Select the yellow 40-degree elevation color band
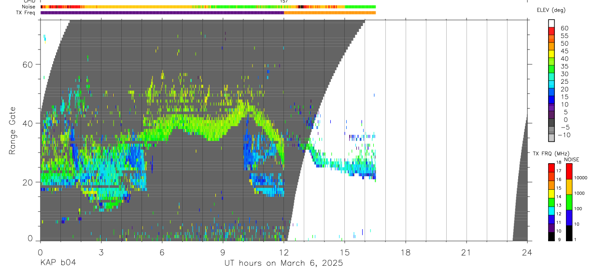Image resolution: width=593 pixels, height=273 pixels. pos(551,53)
